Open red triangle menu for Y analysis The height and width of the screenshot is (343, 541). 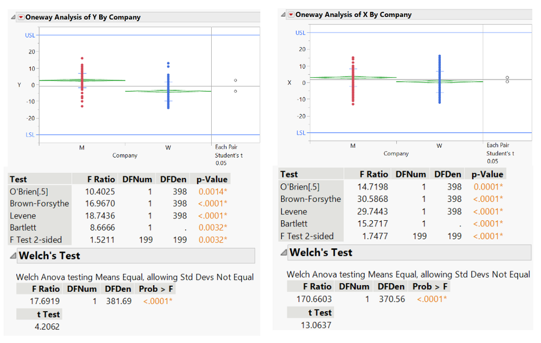(21, 17)
